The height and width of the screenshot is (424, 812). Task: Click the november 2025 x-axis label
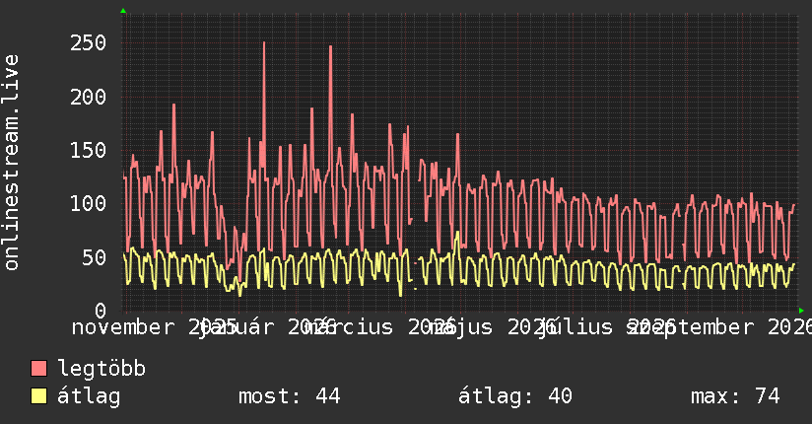154,327
